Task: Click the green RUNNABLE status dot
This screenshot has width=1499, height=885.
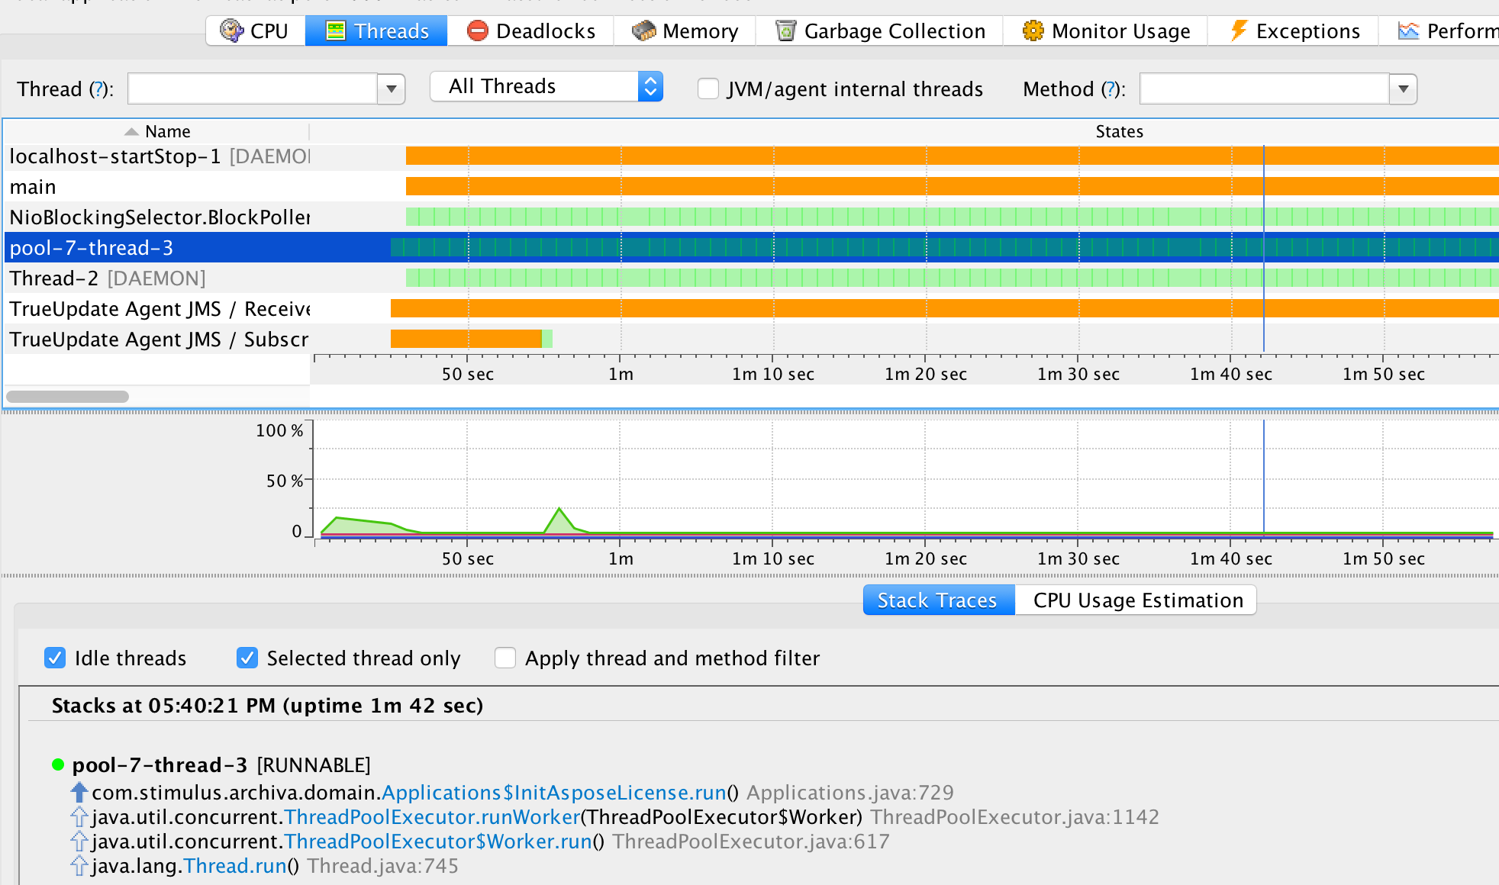Action: (58, 764)
